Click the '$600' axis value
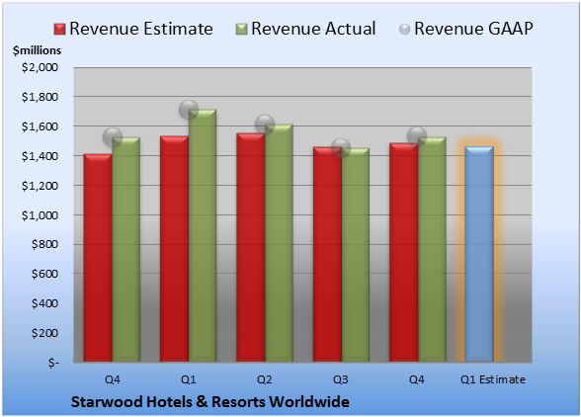Image resolution: width=581 pixels, height=417 pixels. click(44, 274)
